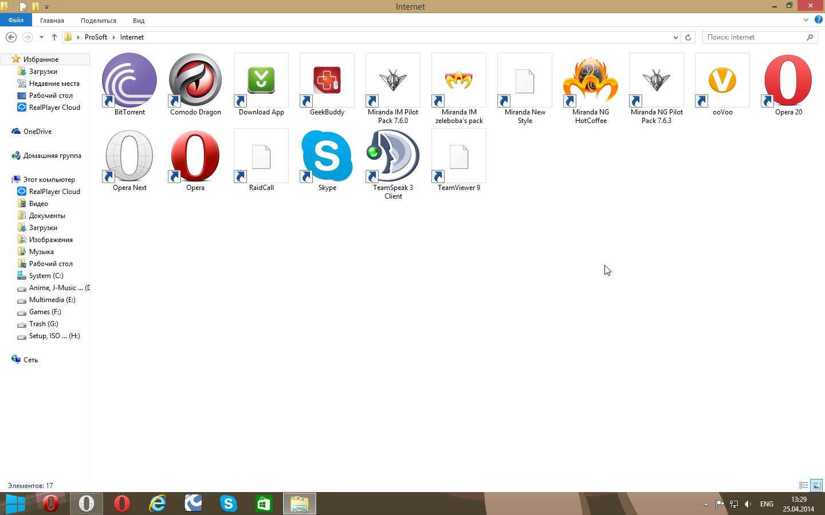Select the Multimedia (E:) drive
Viewport: 825px width, 515px height.
[52, 300]
